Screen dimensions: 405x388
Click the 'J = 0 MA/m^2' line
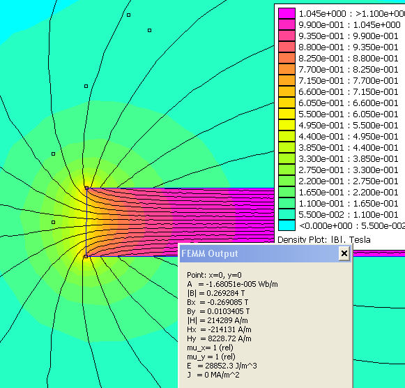coord(213,375)
